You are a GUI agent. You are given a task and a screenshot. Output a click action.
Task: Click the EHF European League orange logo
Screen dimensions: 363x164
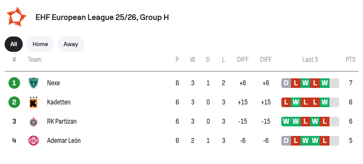16,17
